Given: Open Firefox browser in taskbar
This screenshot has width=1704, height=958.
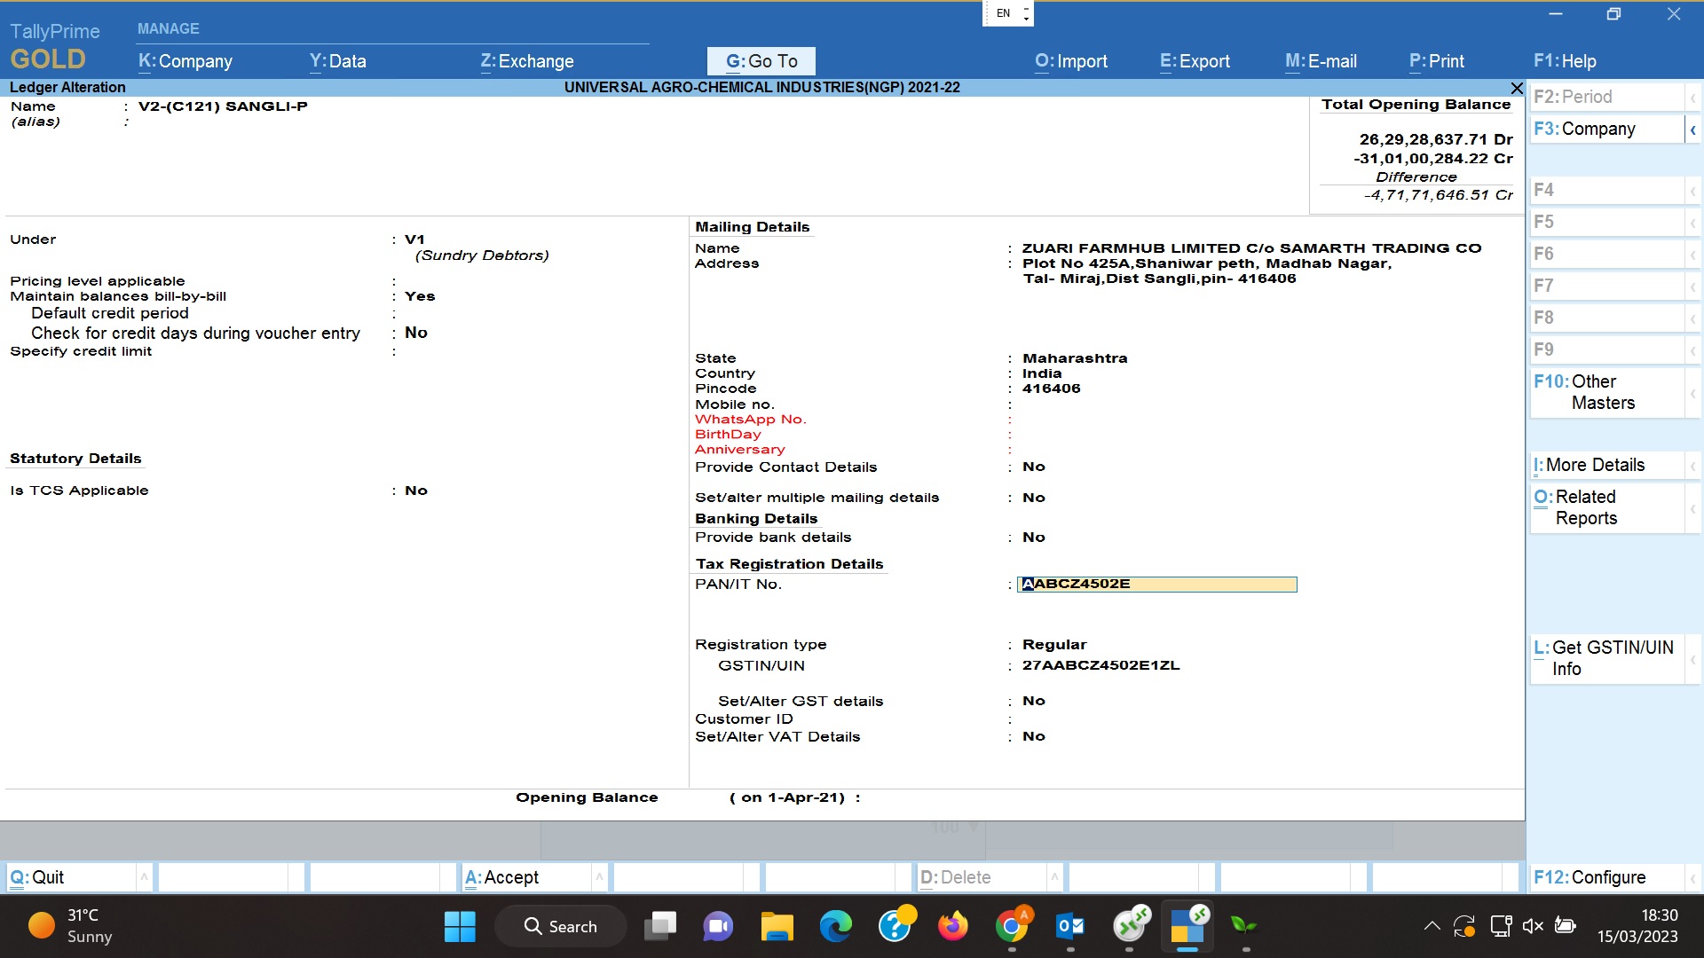Looking at the screenshot, I should point(953,927).
